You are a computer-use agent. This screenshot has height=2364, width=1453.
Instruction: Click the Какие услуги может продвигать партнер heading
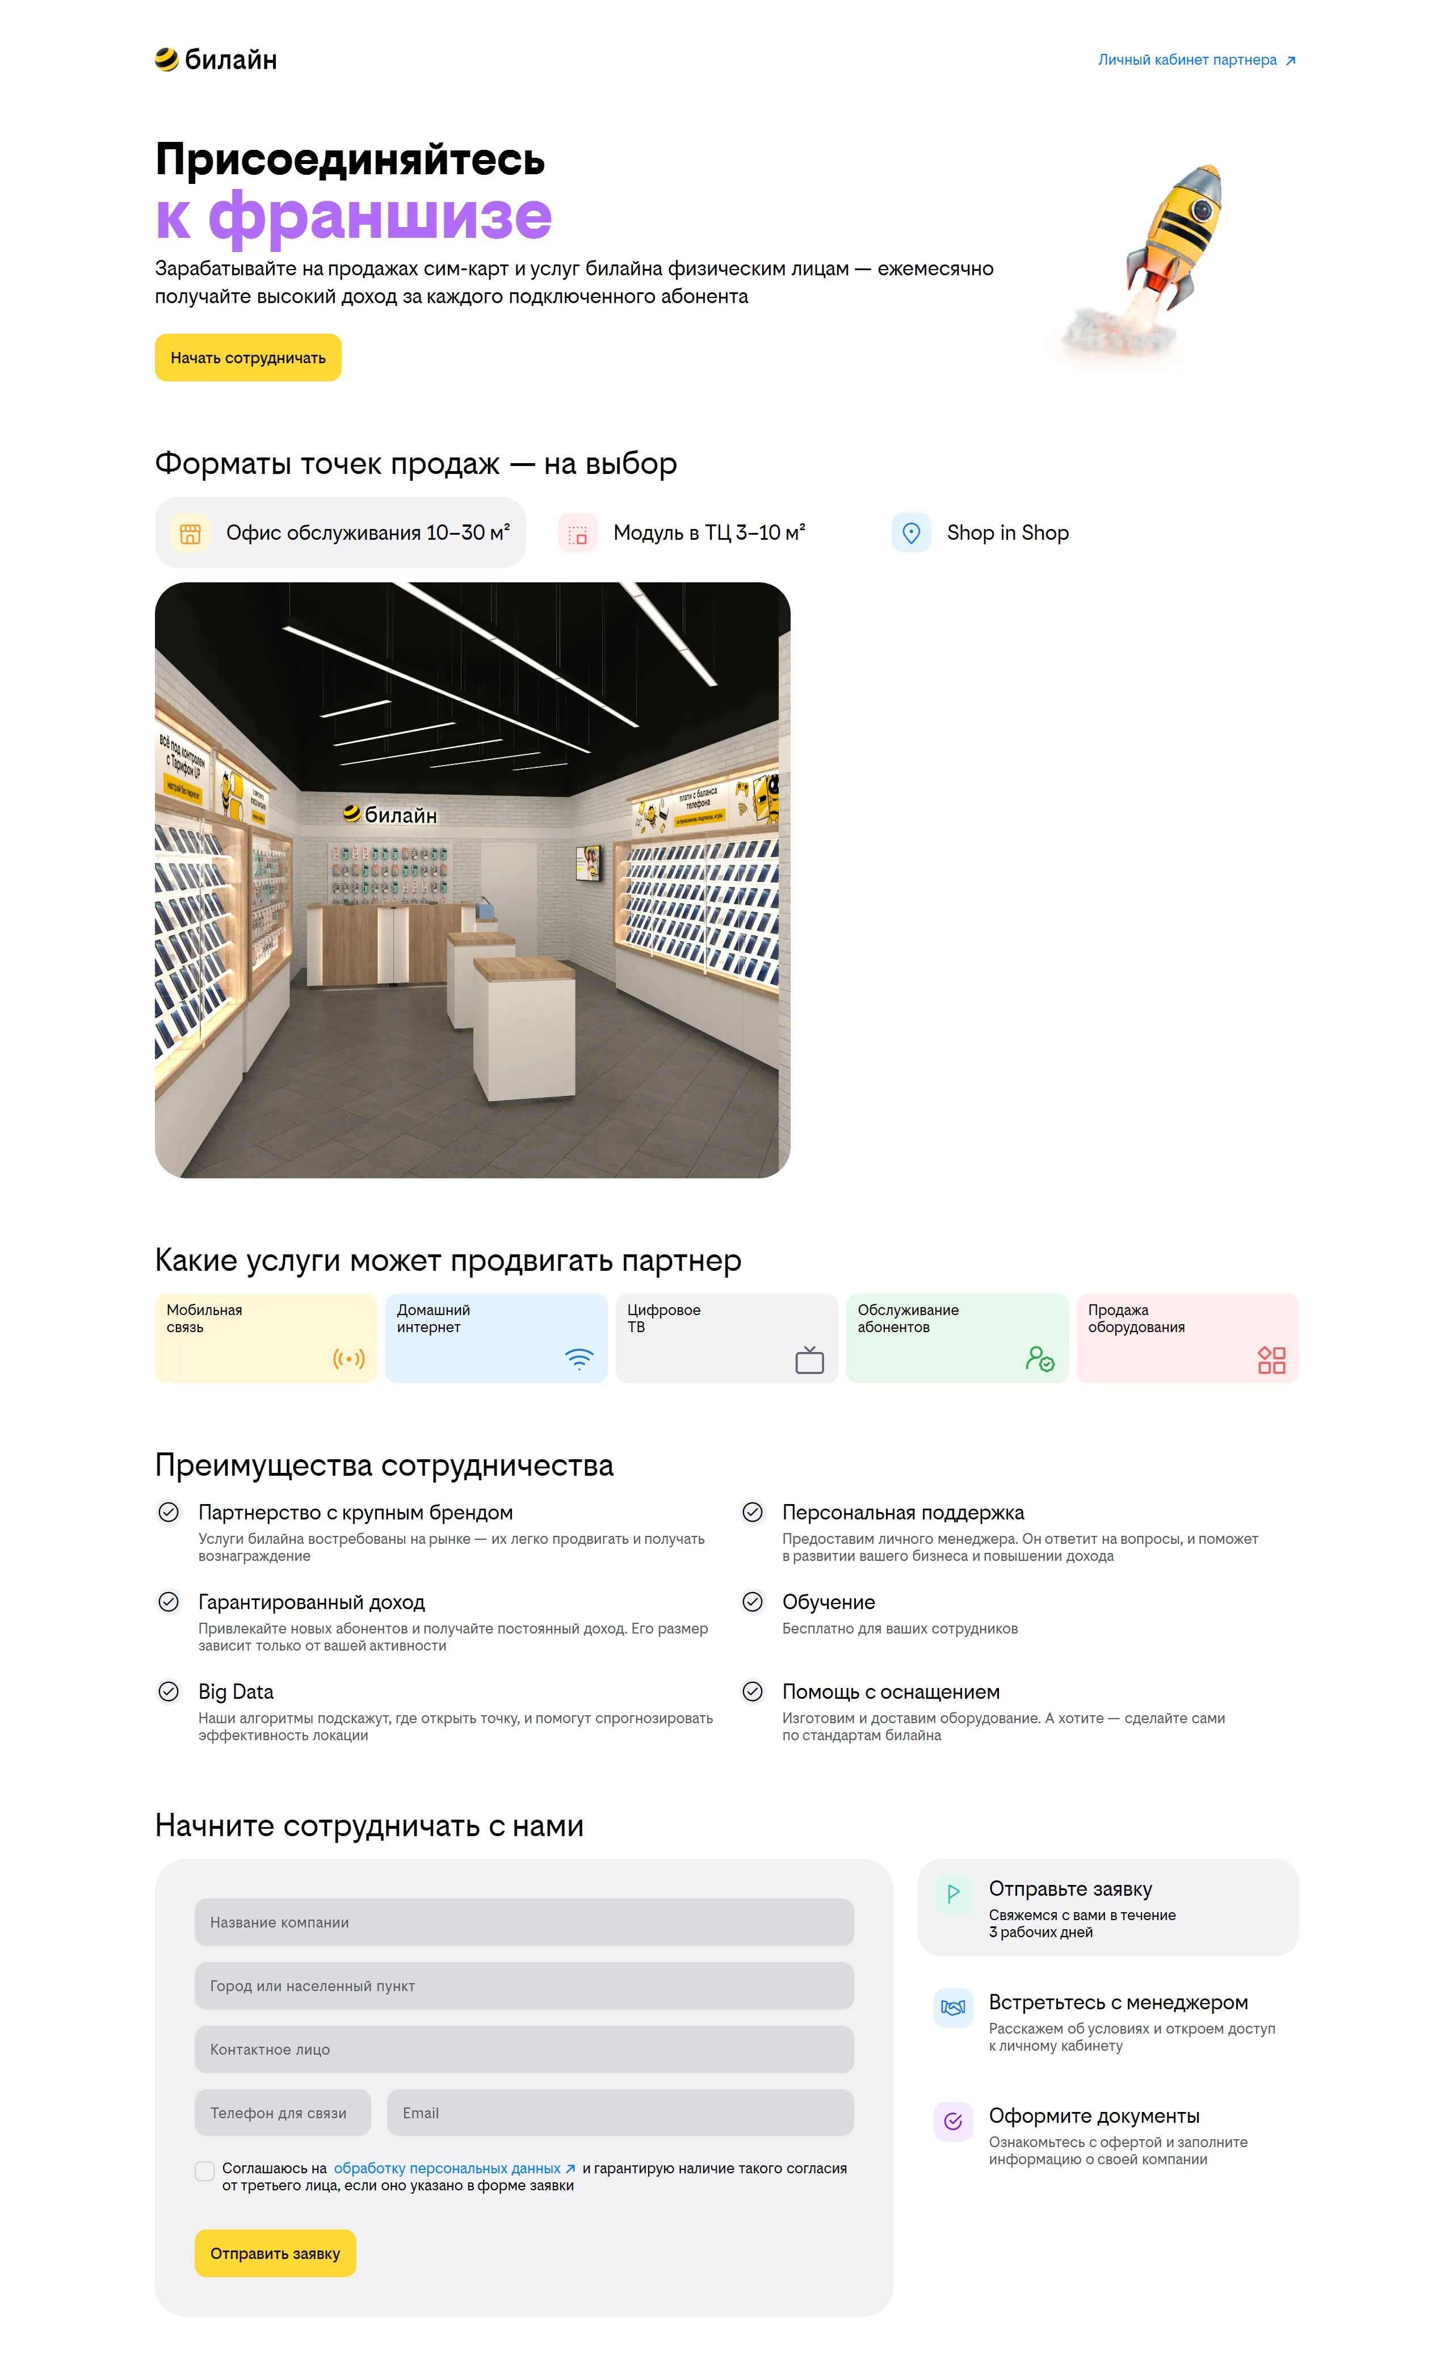tap(448, 1261)
